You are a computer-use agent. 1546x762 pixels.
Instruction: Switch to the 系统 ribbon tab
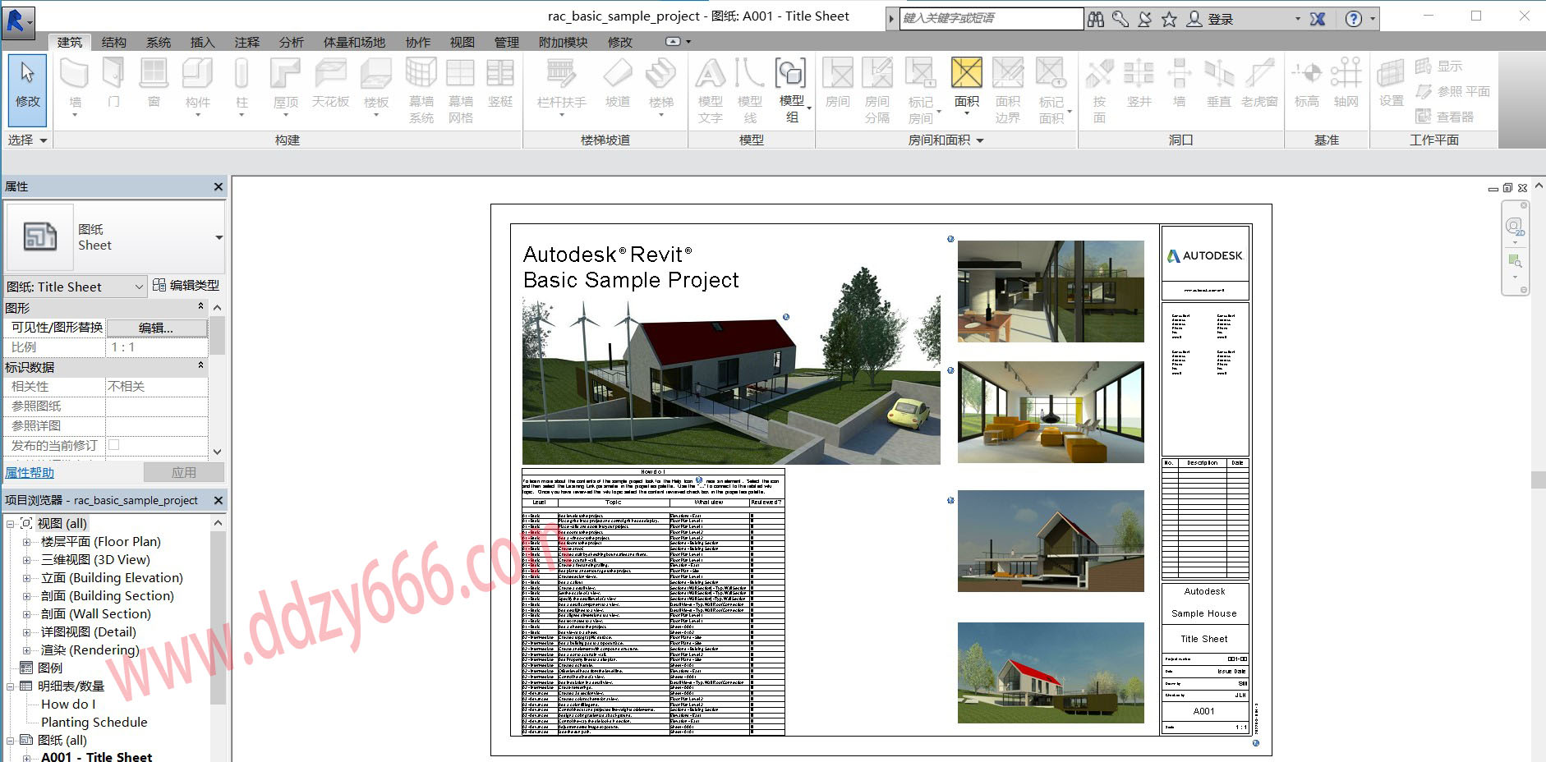[159, 42]
